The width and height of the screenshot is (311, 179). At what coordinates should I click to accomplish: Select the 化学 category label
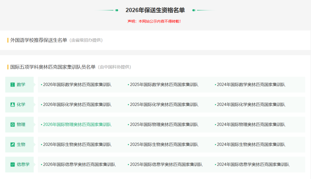[21, 105]
